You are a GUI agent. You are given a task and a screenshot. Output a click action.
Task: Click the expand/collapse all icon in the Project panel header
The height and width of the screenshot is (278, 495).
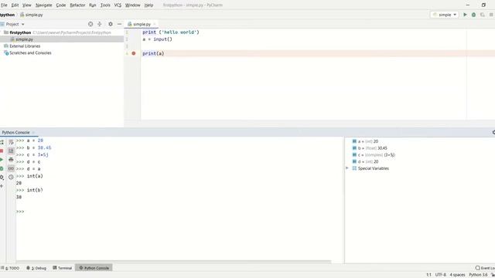[x=100, y=24]
